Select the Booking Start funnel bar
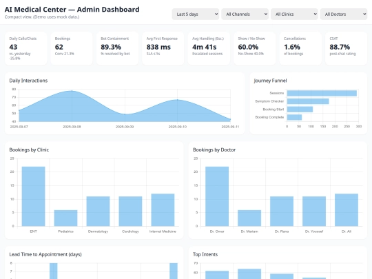The height and width of the screenshot is (279, 372). point(300,110)
